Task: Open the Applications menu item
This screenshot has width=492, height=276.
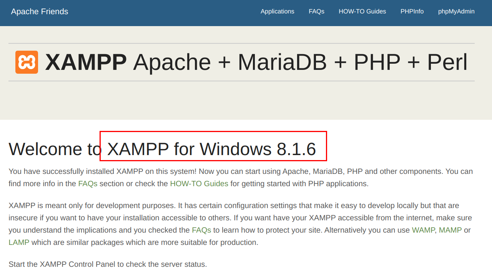Action: (278, 12)
